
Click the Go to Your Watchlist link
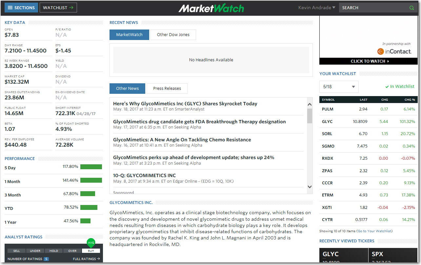[374, 231]
